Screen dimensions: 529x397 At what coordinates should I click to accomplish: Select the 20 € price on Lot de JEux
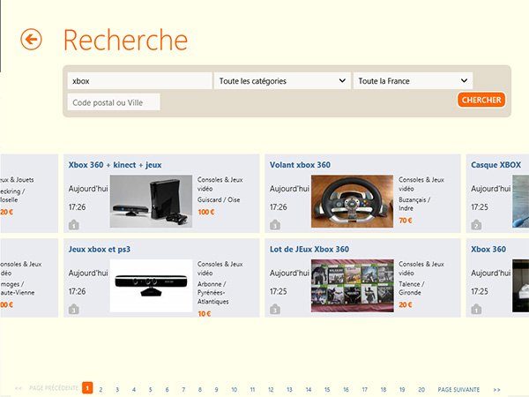point(406,305)
